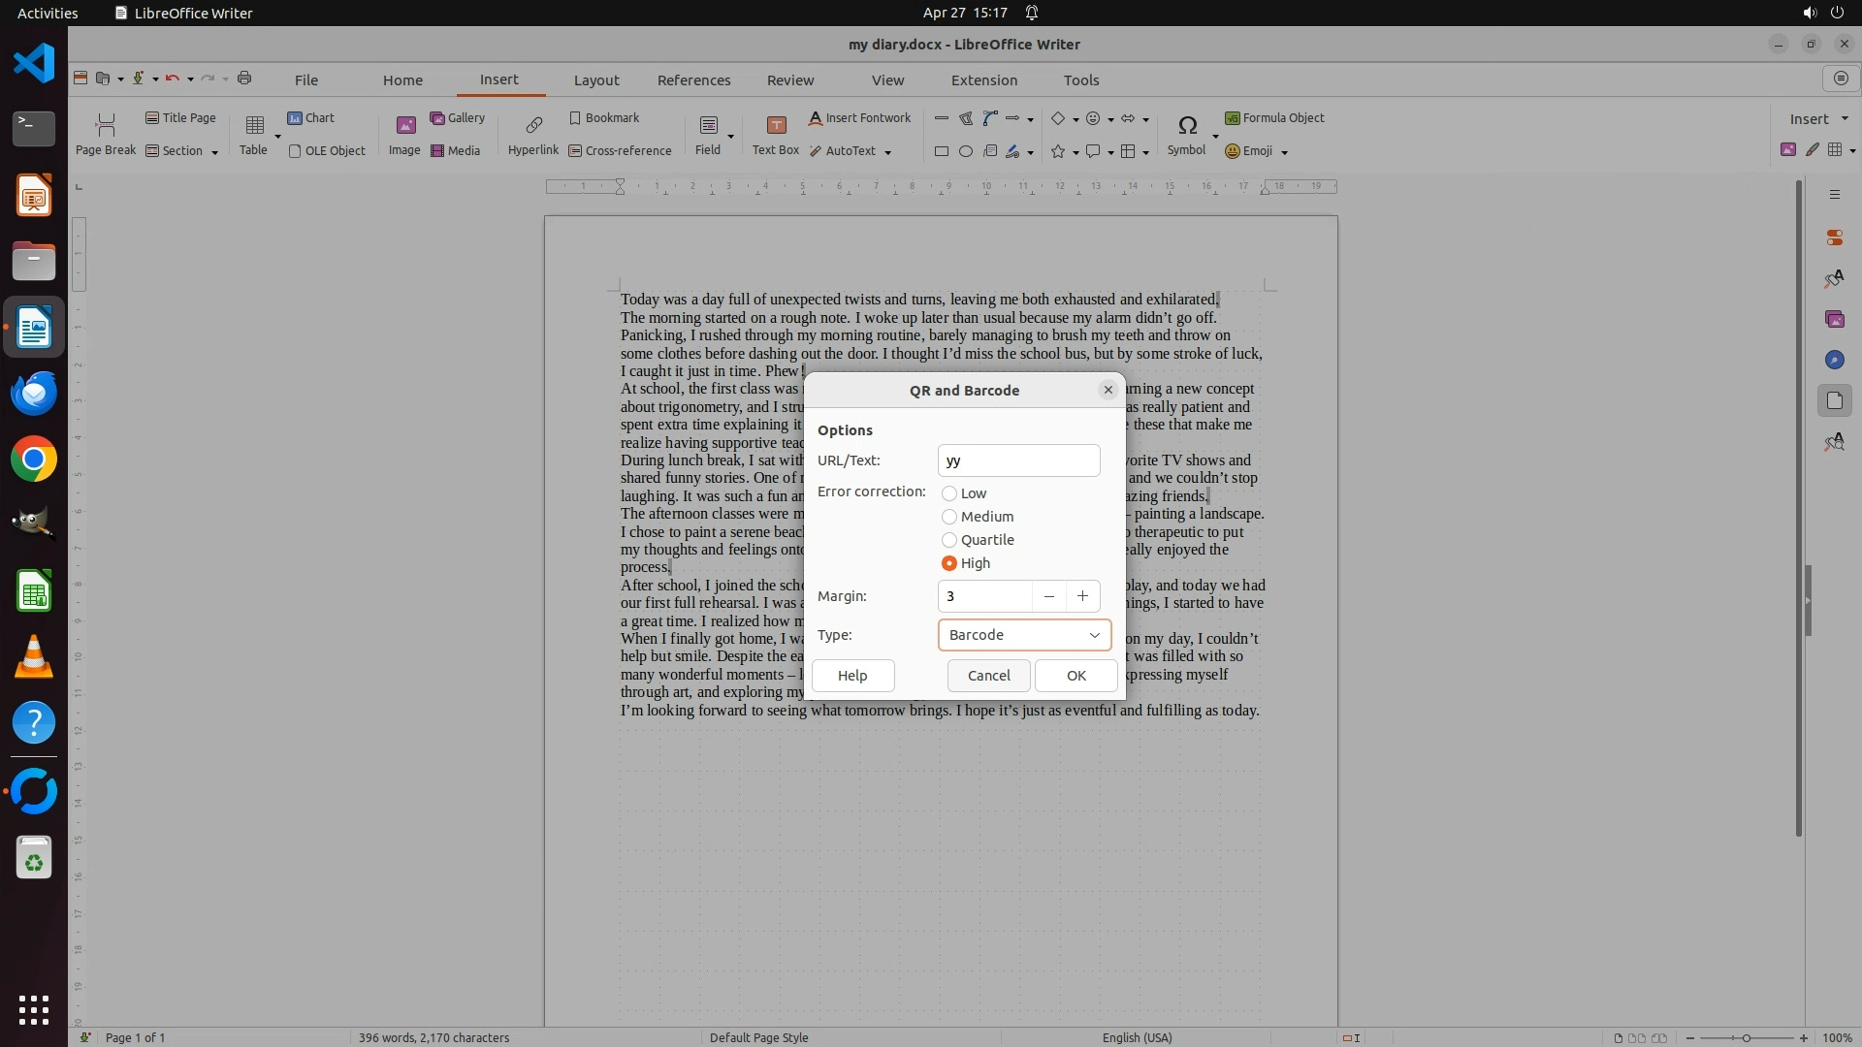This screenshot has width=1862, height=1047.
Task: Open the Gallery from the ribbon
Action: [x=458, y=117]
